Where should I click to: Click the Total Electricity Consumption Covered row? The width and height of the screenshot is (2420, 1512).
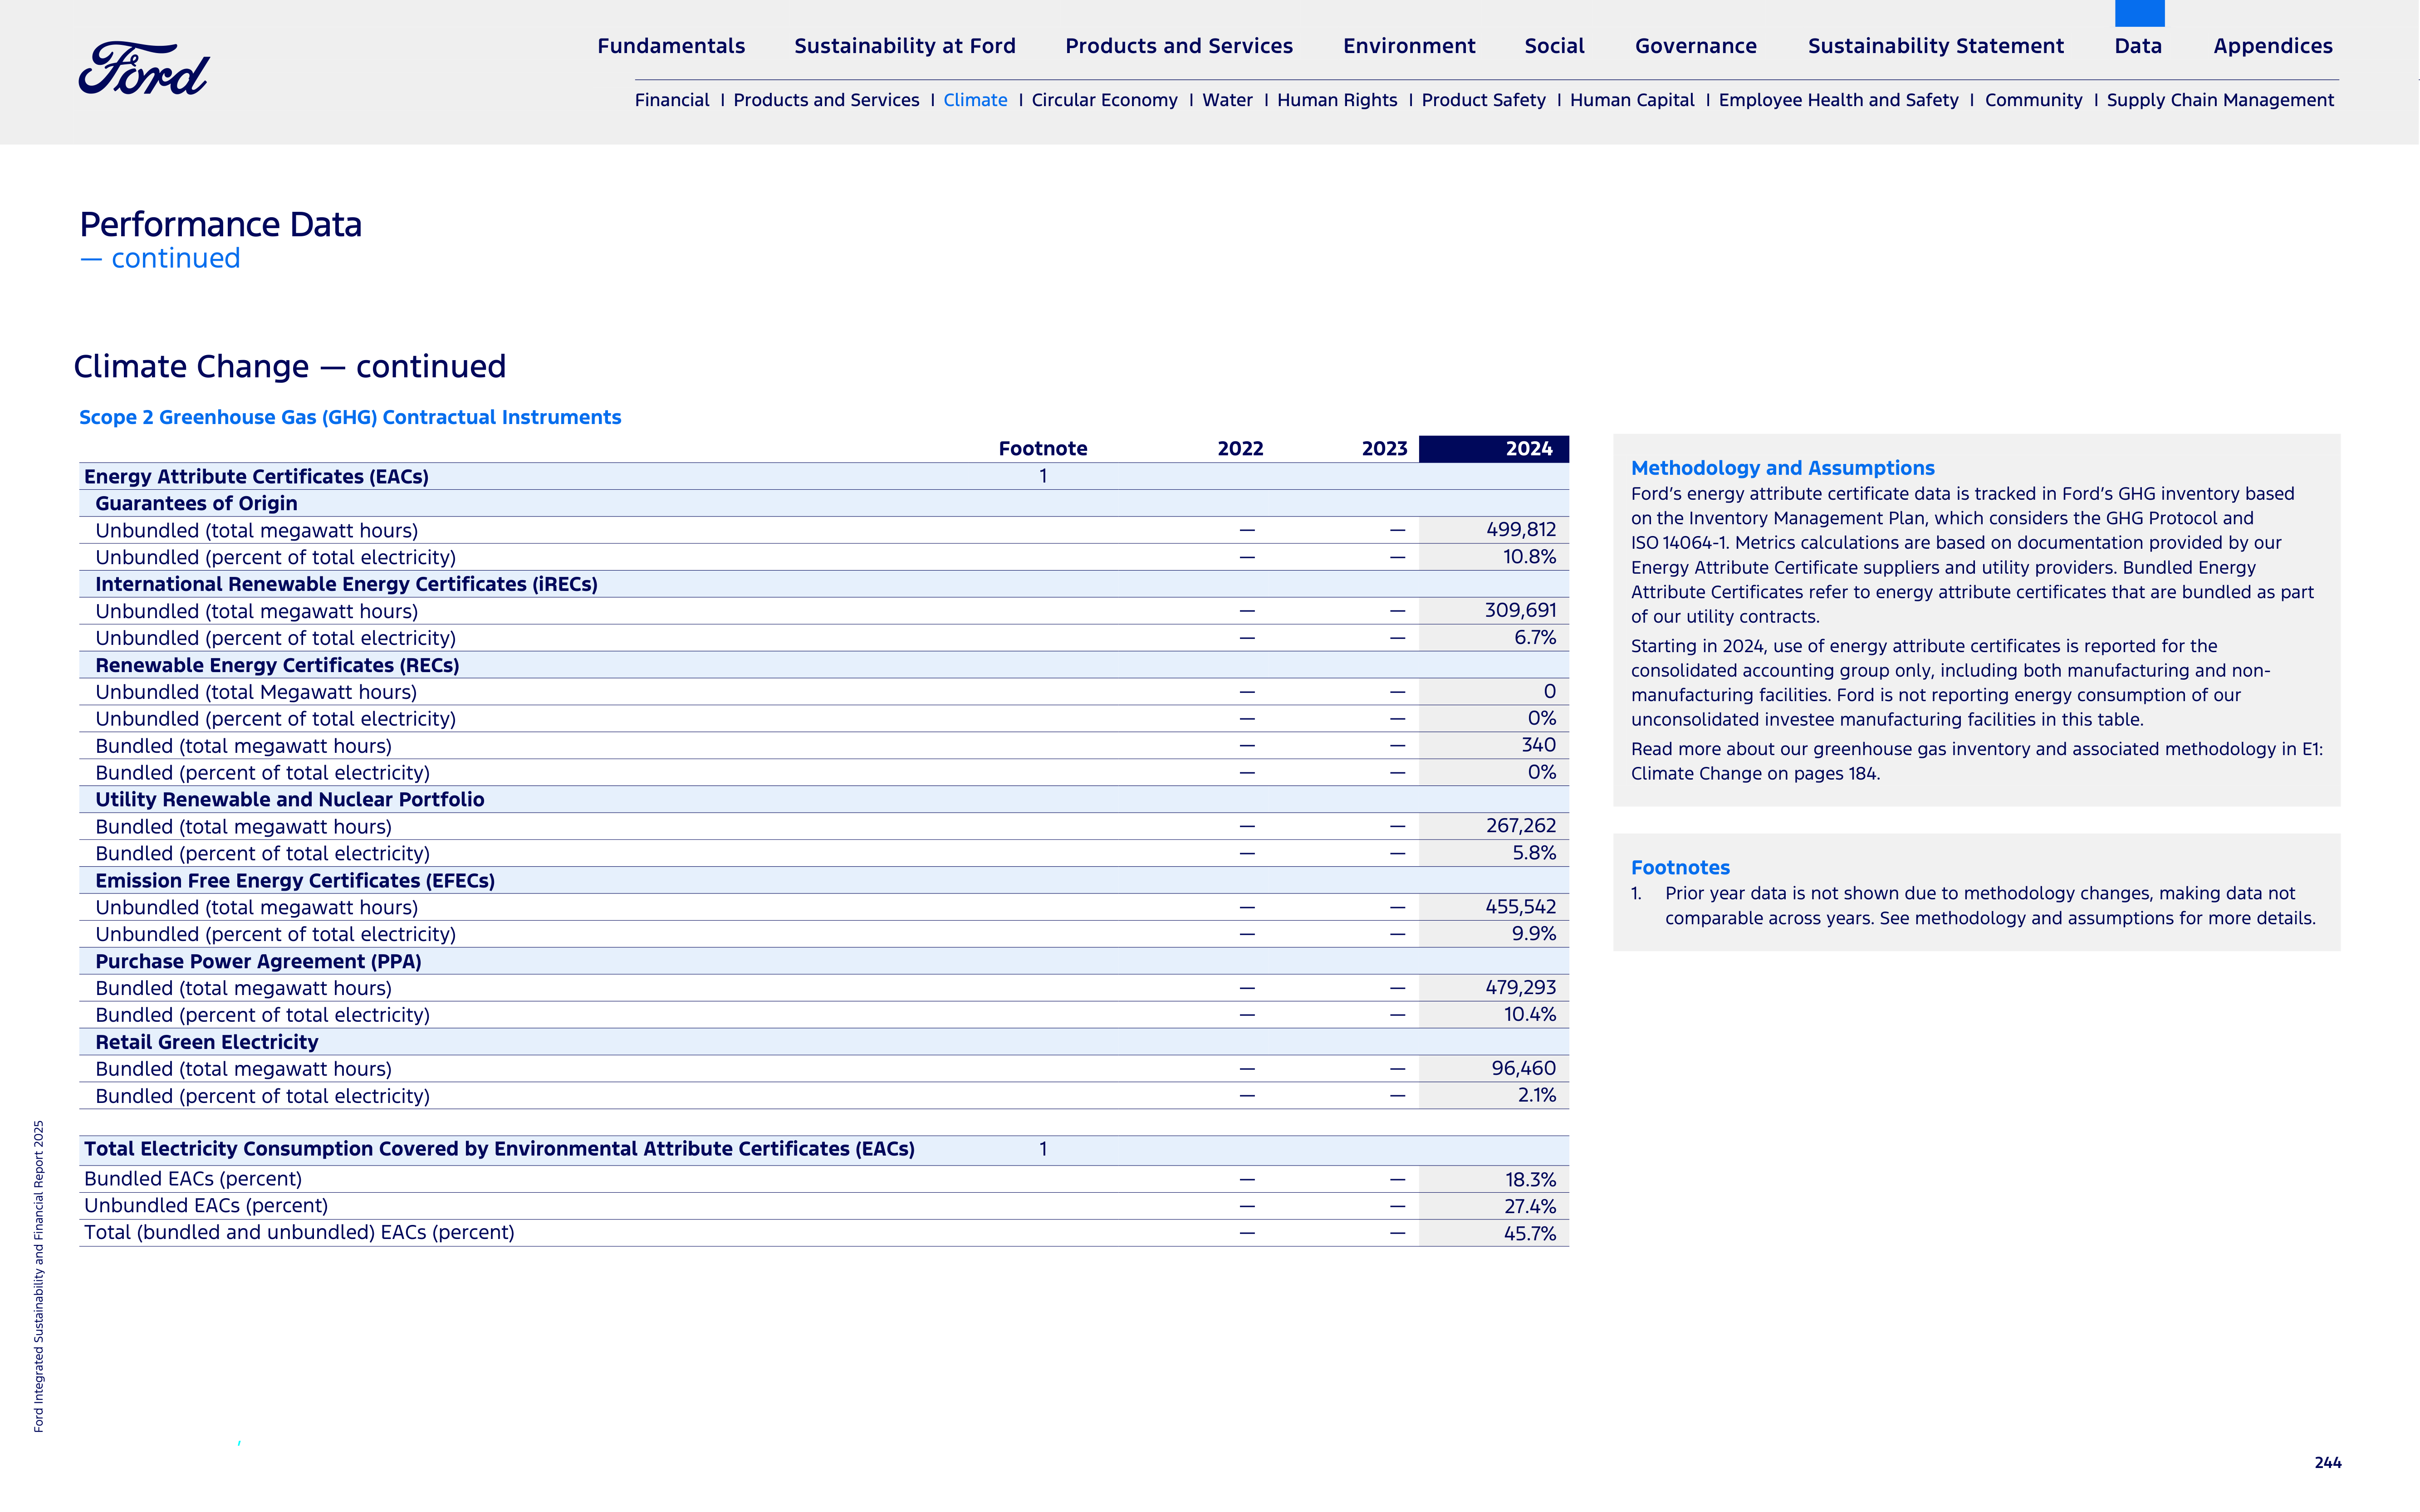pyautogui.click(x=823, y=1150)
